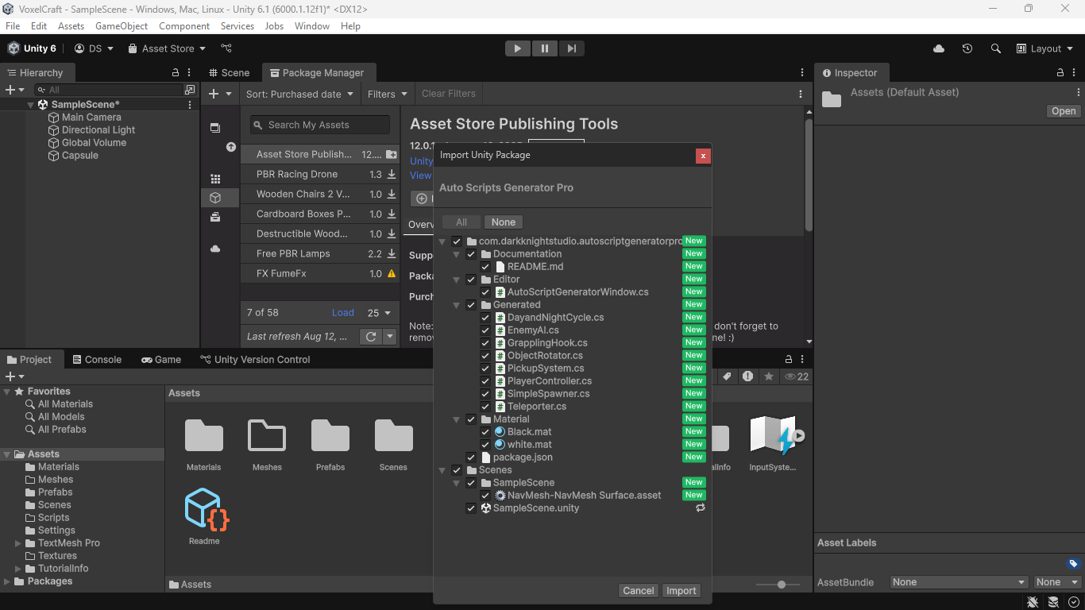Viewport: 1085px width, 610px height.
Task: Collapse SampleScene in the Hierarchy
Action: tap(31, 105)
